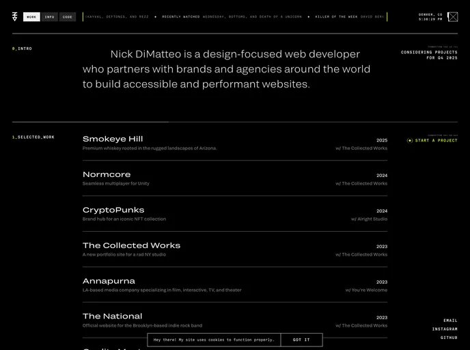Click the circle icon beside Start a Project
The height and width of the screenshot is (350, 470).
[x=410, y=140]
